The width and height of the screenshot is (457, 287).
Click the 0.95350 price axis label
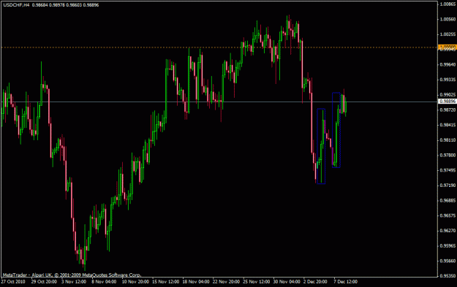coord(447,275)
